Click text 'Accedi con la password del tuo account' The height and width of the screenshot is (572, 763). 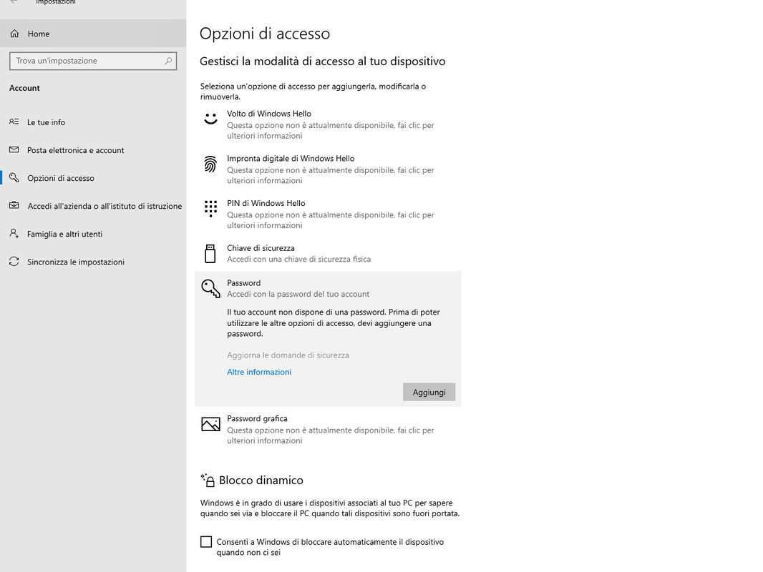click(x=298, y=294)
